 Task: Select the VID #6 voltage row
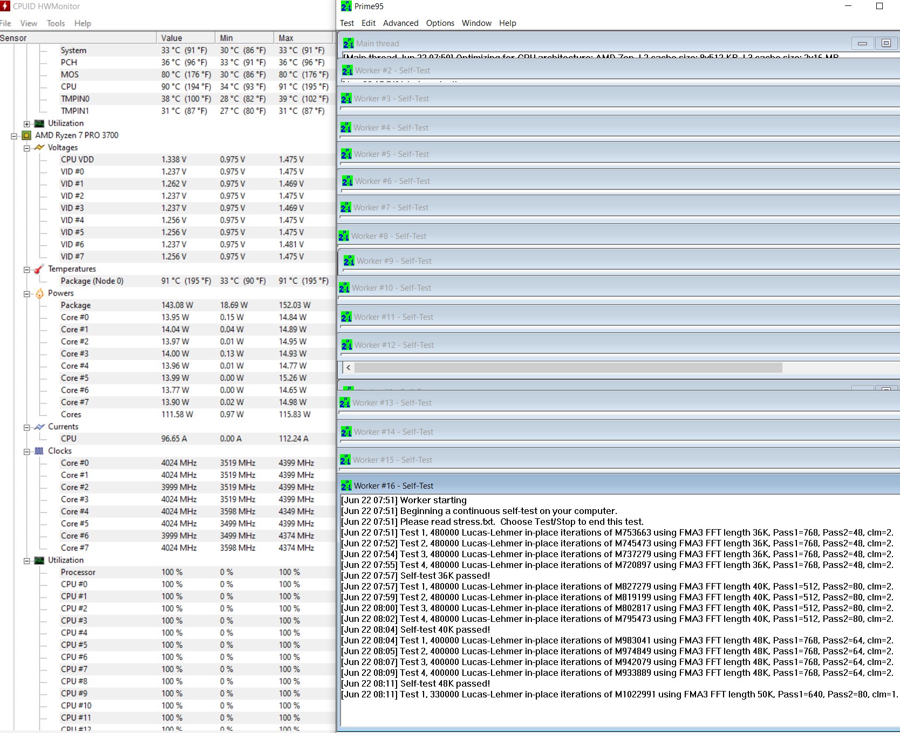(167, 244)
